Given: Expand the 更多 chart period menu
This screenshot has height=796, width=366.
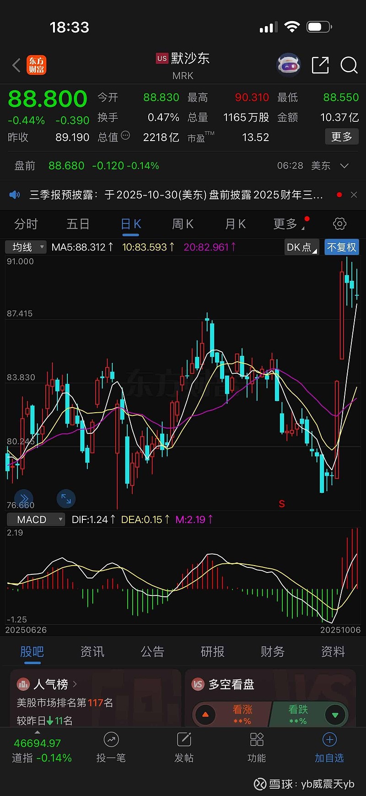Looking at the screenshot, I should pyautogui.click(x=288, y=224).
